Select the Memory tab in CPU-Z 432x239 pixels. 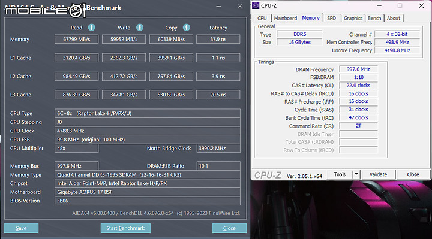pos(311,18)
